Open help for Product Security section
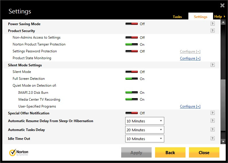Viewport: 228px width, 163px height. [212, 30]
